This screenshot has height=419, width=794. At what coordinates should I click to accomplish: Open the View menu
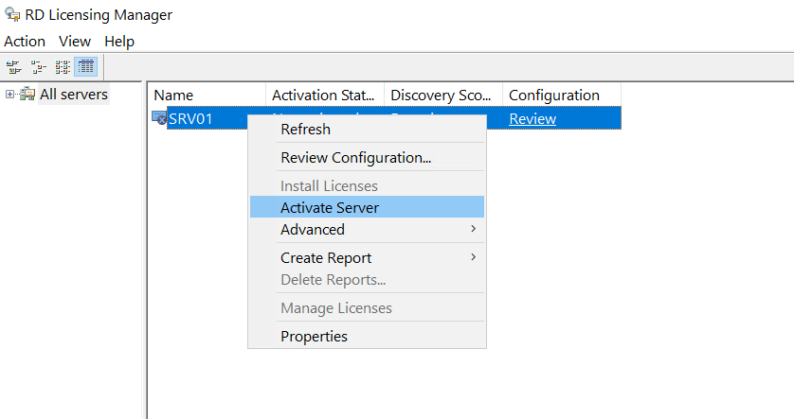tap(75, 42)
